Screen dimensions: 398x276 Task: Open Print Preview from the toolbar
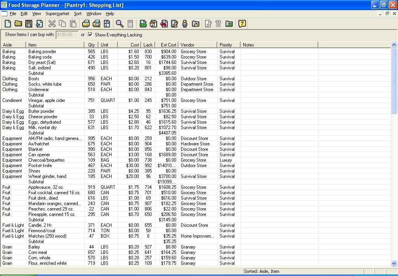pyautogui.click(x=97, y=24)
